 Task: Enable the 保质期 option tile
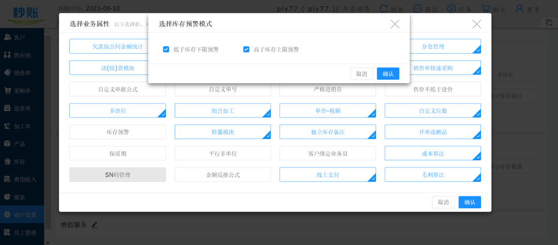[117, 153]
